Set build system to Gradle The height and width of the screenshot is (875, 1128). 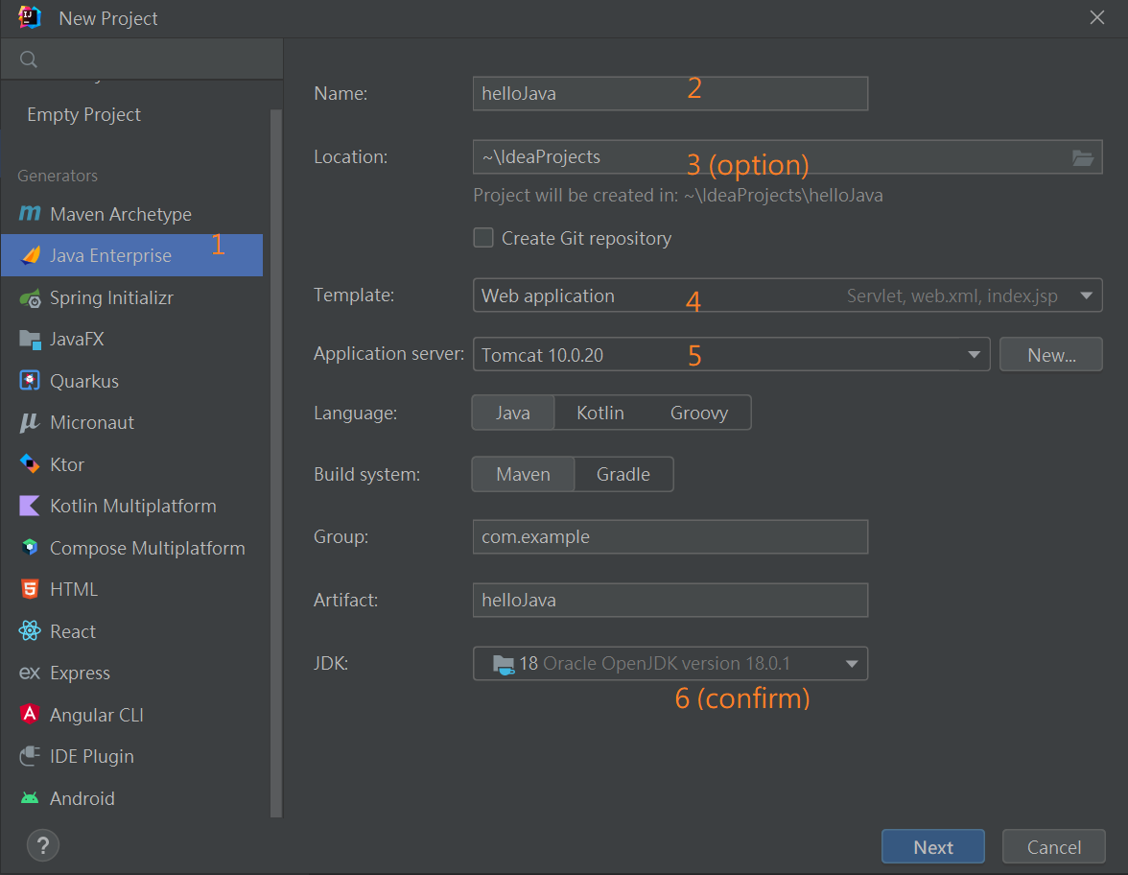(623, 474)
